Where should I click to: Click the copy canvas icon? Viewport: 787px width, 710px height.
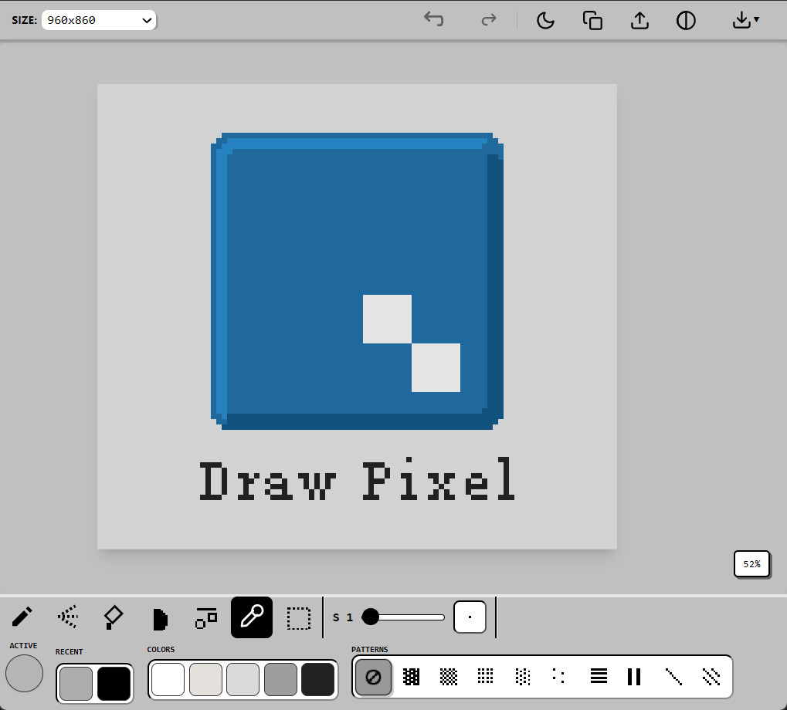(x=592, y=21)
